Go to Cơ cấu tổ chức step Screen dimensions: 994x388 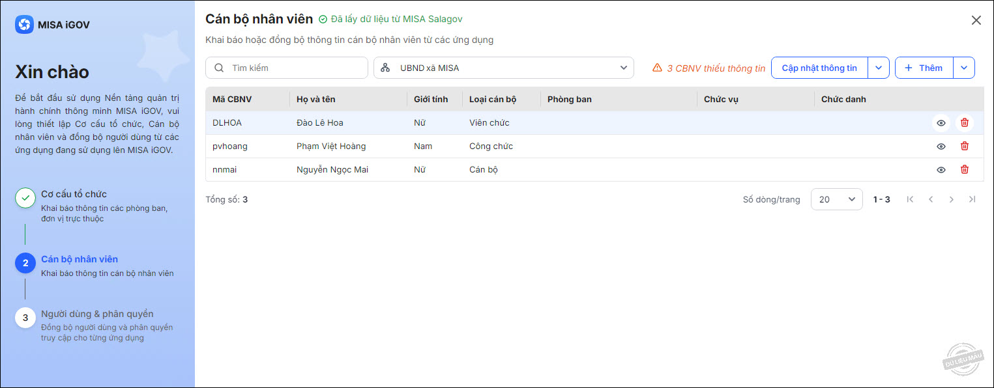tap(74, 194)
